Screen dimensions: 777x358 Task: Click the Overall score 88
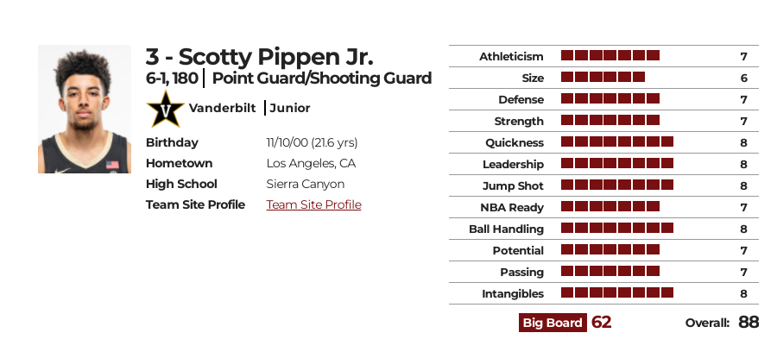click(749, 323)
